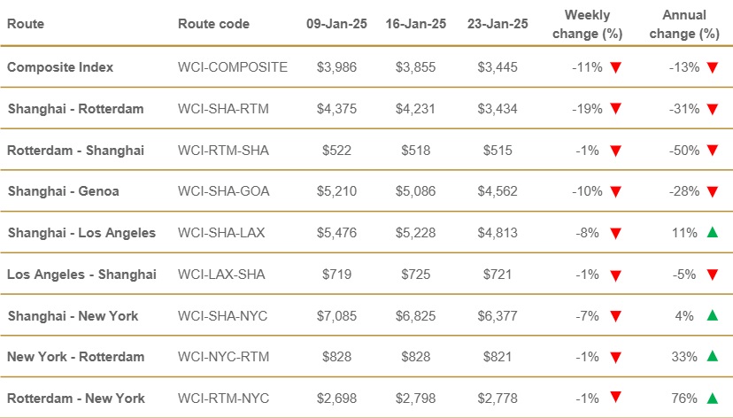This screenshot has height=418, width=733.
Task: Select the Annual change (%) header
Action: (x=691, y=25)
